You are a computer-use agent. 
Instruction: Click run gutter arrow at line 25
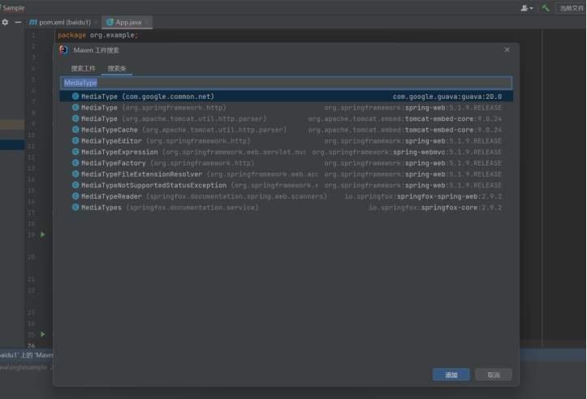43,334
